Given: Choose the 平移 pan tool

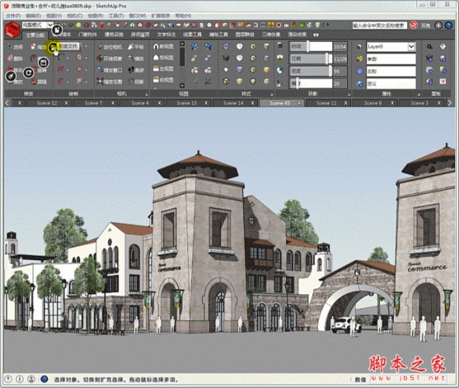Looking at the screenshot, I should tap(136, 47).
